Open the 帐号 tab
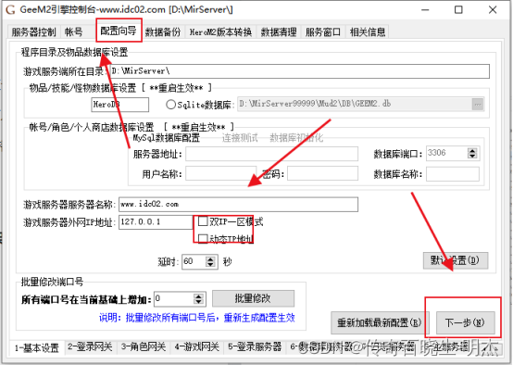The image size is (513, 365). coord(73,32)
